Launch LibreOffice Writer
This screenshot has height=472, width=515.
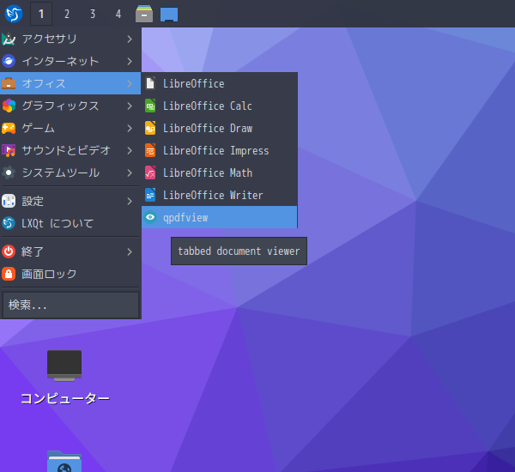pos(220,195)
